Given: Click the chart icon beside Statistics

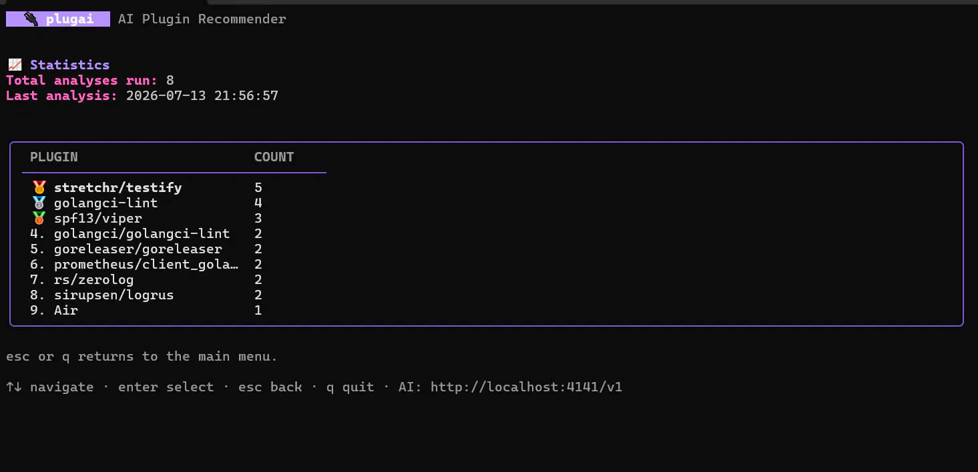Looking at the screenshot, I should (14, 65).
